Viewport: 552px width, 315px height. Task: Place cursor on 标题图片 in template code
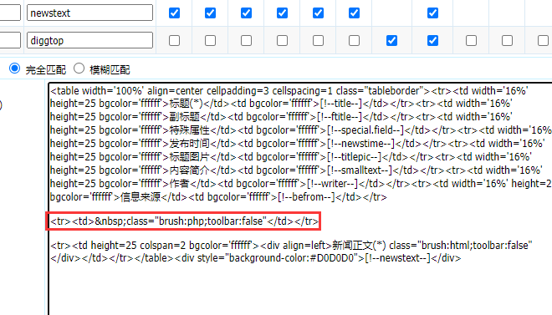[189, 157]
